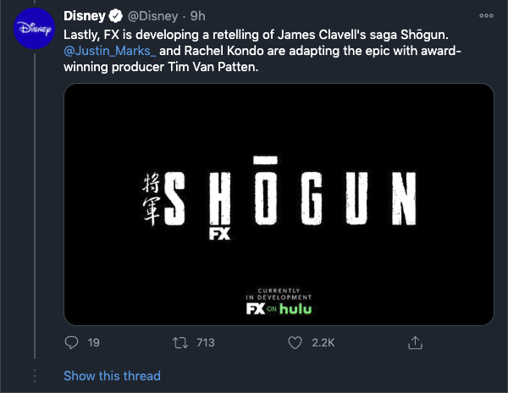The height and width of the screenshot is (393, 508).
Task: Click the share upload icon
Action: 415,342
